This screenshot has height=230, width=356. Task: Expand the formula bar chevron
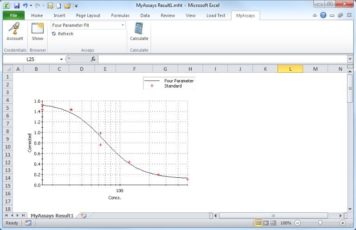350,59
